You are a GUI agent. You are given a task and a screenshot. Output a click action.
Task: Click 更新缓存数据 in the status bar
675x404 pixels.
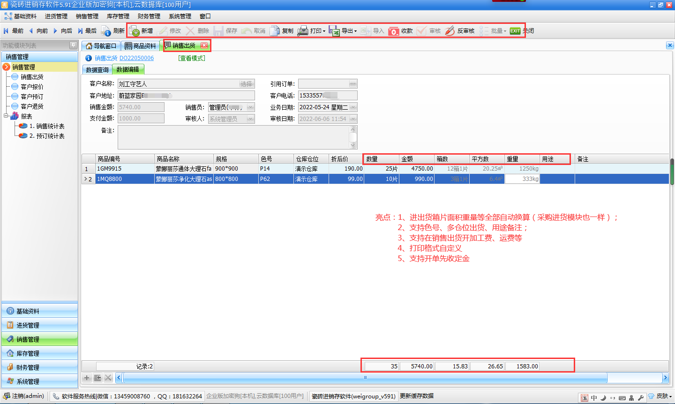pos(417,397)
